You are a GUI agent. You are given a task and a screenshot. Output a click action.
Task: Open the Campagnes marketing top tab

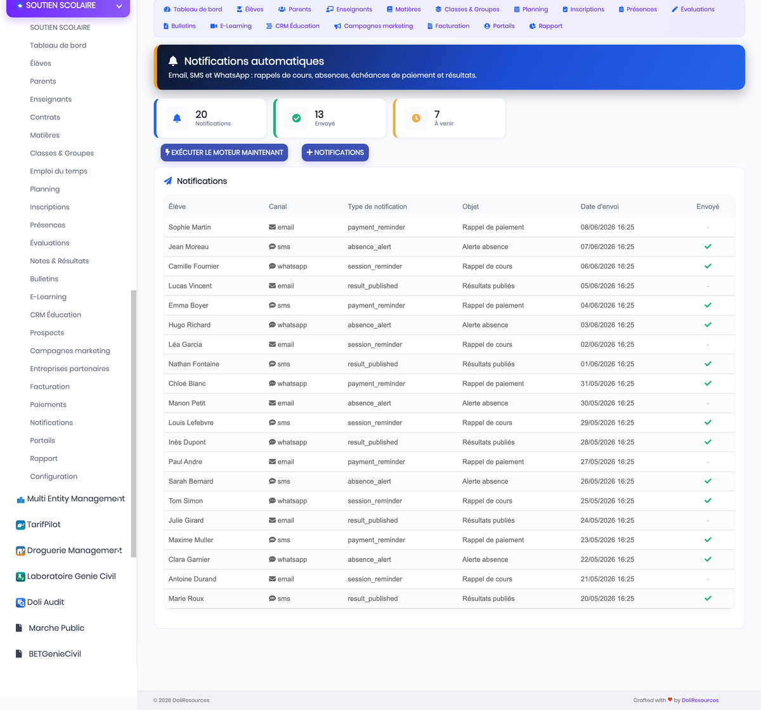click(374, 26)
